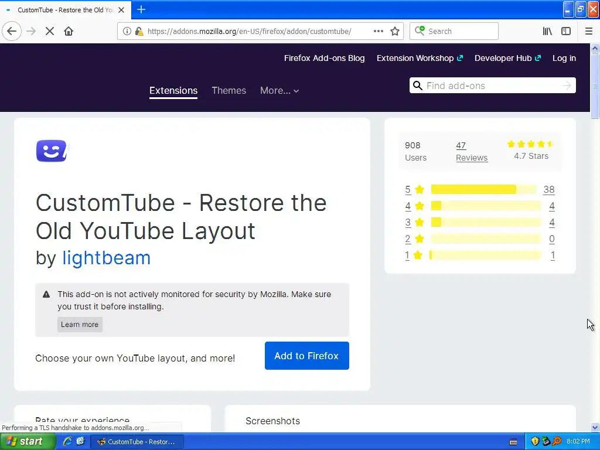The width and height of the screenshot is (600, 450).
Task: Open page actions three-dots menu
Action: point(378,31)
